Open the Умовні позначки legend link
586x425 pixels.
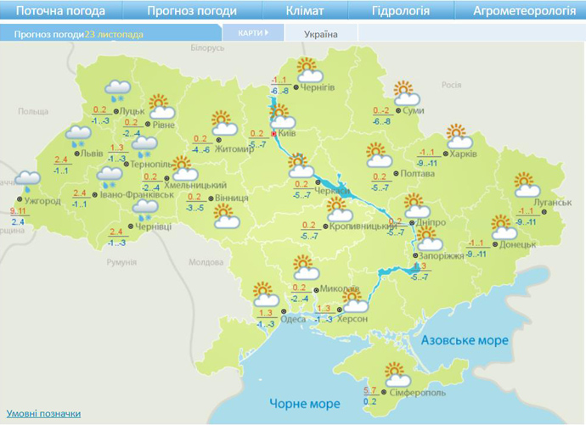[x=44, y=413]
